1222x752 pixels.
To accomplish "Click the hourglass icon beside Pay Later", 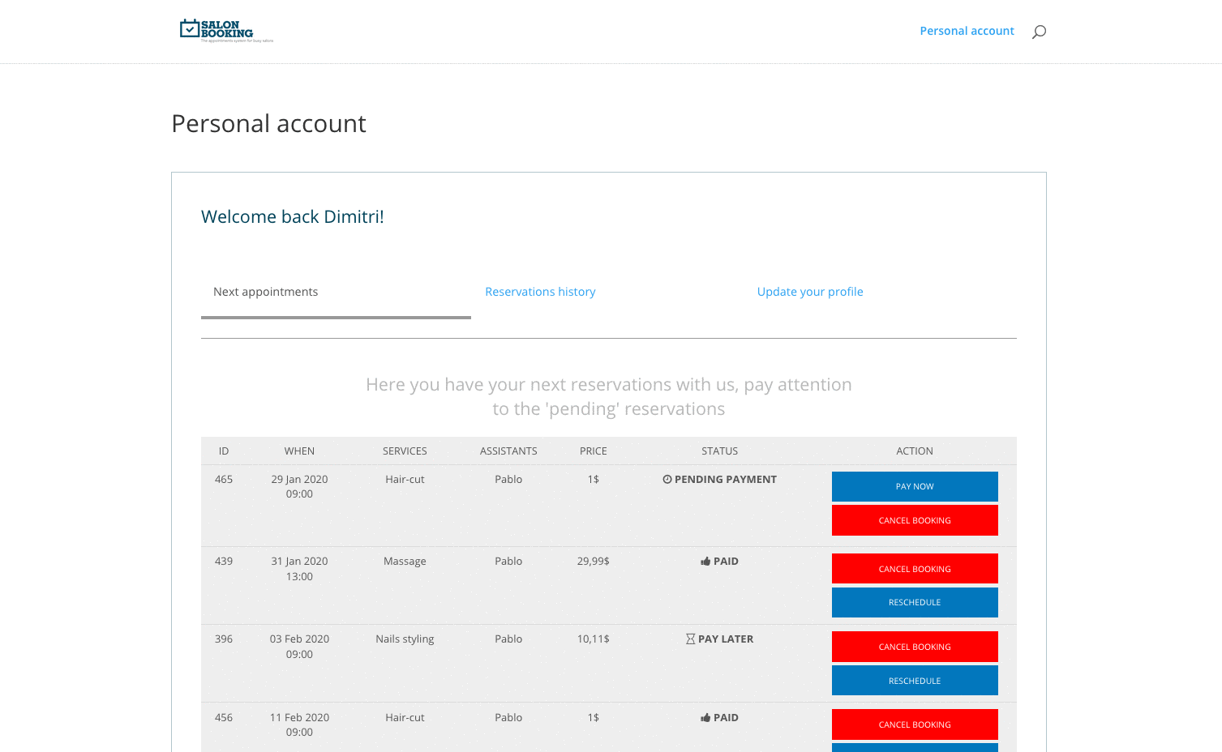I will pyautogui.click(x=690, y=639).
